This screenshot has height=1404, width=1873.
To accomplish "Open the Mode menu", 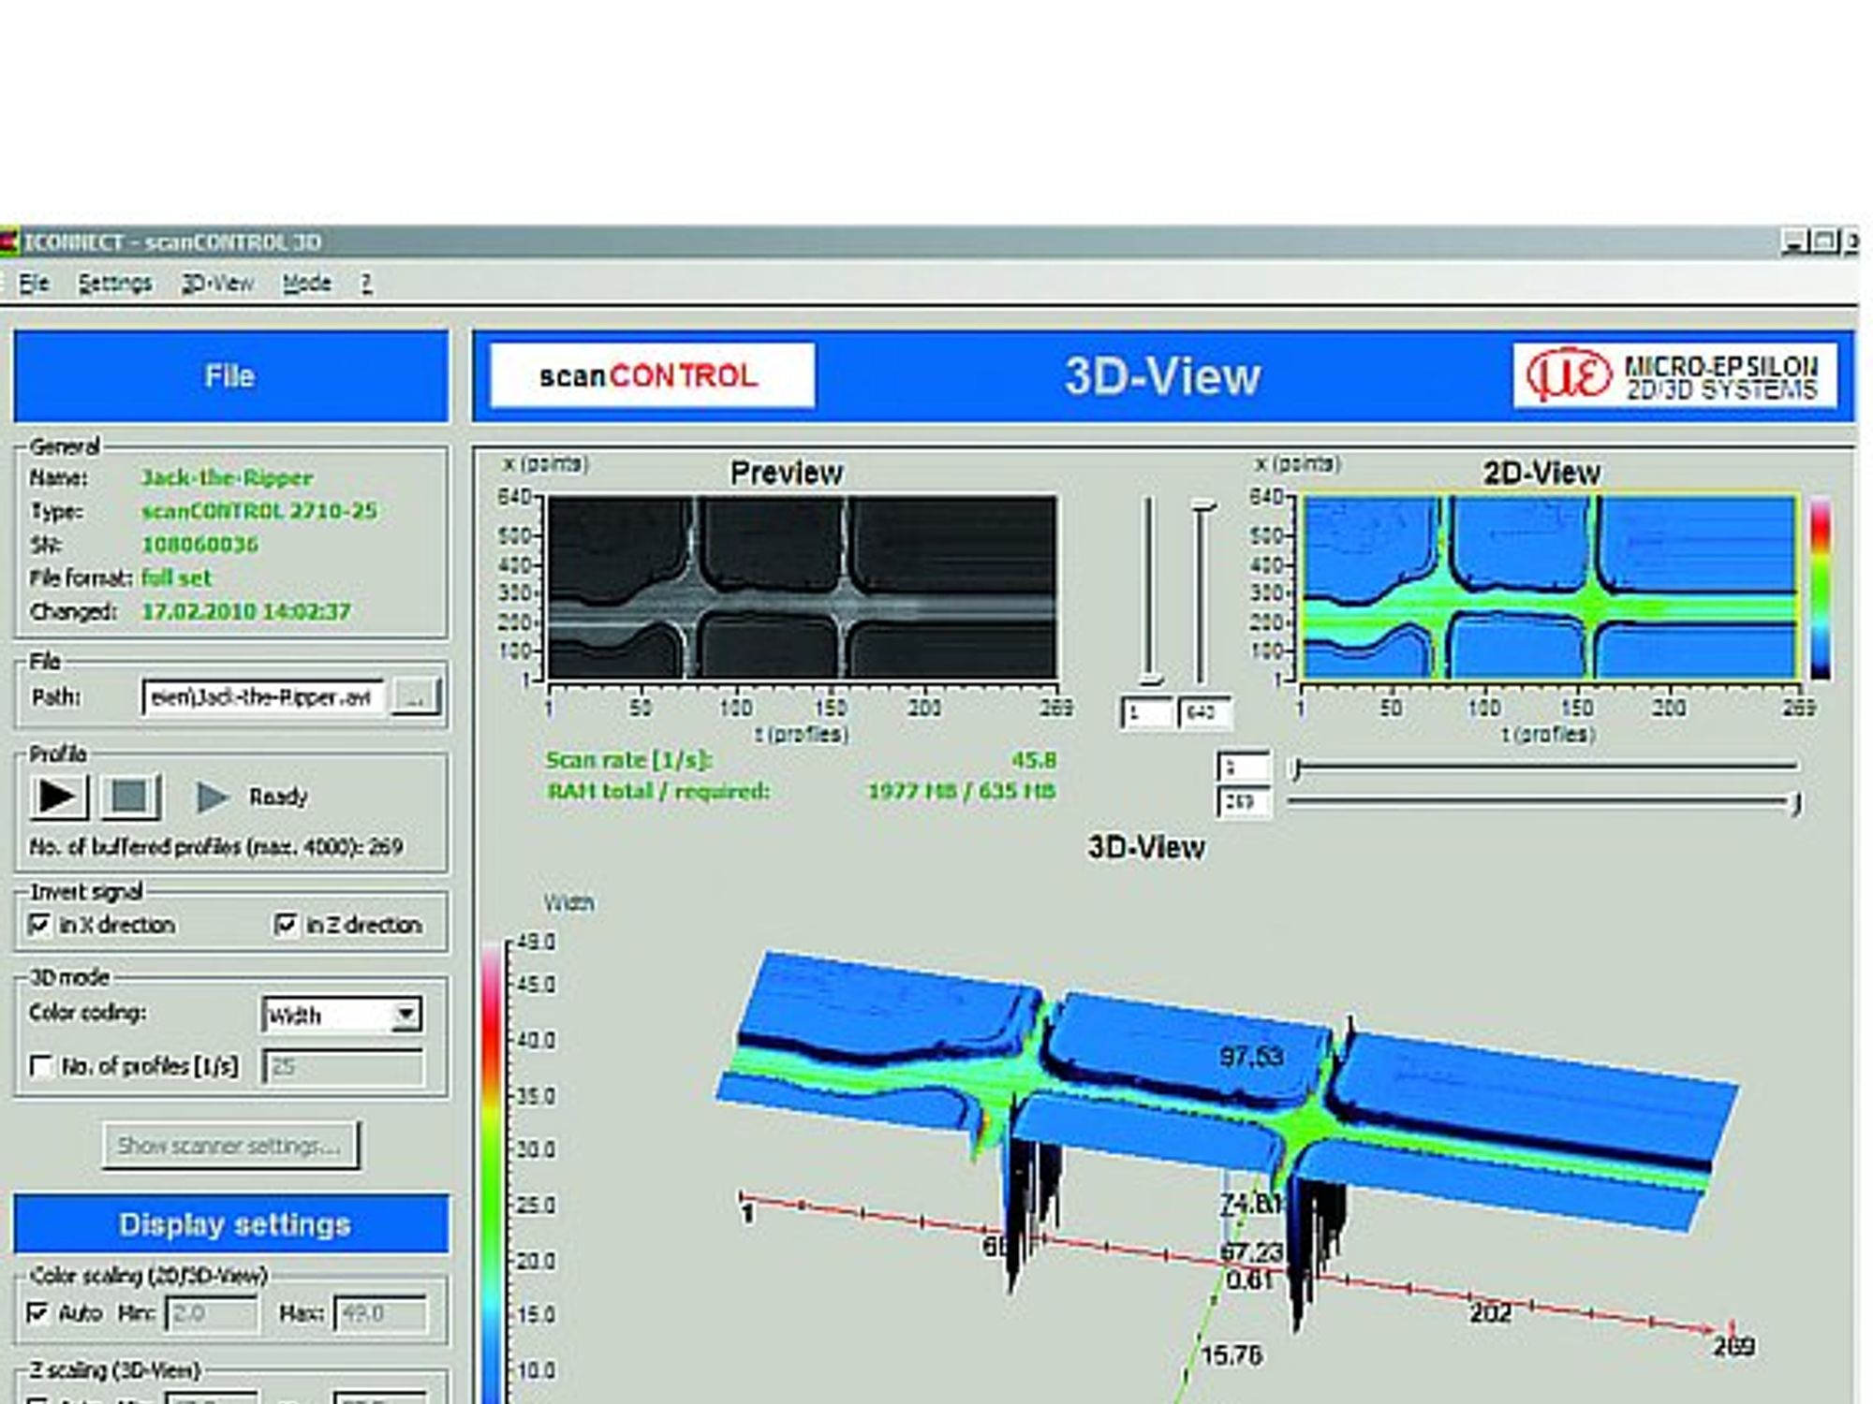I will 307,283.
